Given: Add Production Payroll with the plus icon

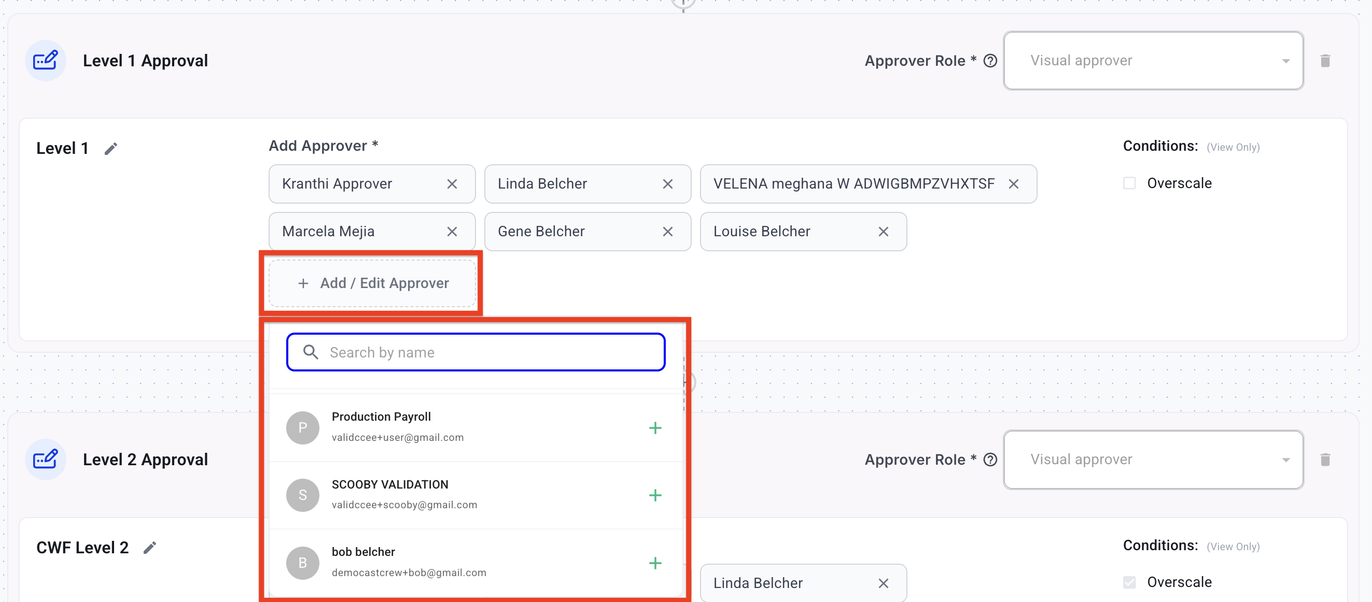Looking at the screenshot, I should pyautogui.click(x=655, y=428).
